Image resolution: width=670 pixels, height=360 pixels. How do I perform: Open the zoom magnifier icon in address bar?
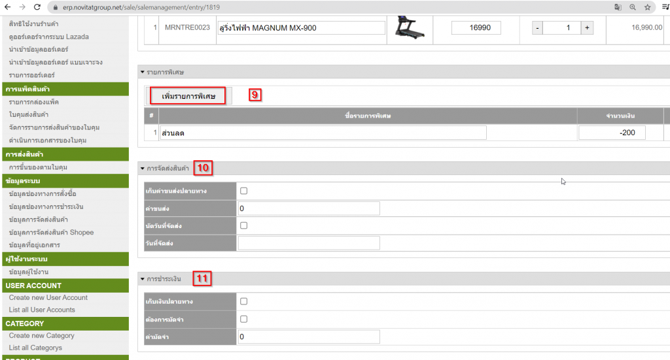pos(633,7)
